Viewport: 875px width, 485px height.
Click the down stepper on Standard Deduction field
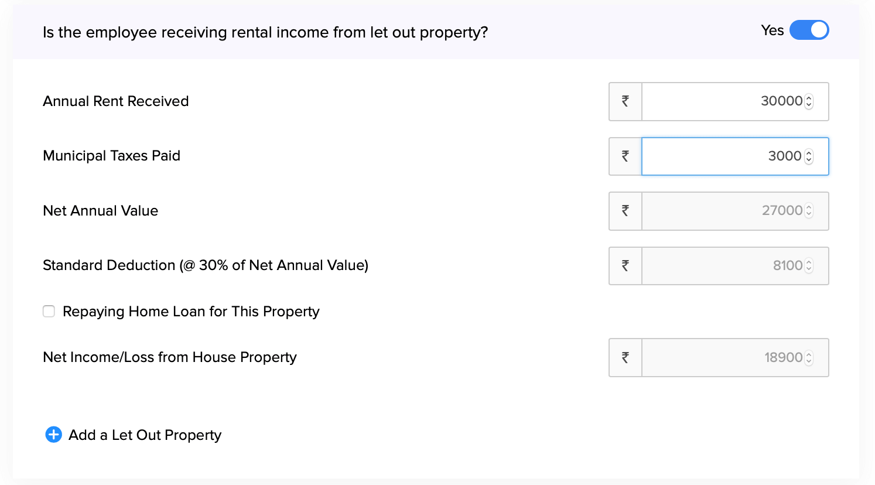click(808, 269)
